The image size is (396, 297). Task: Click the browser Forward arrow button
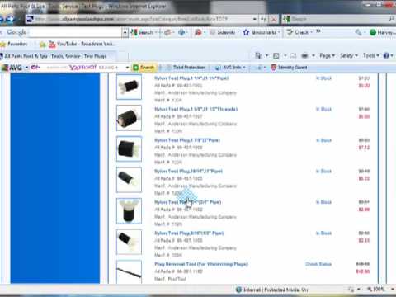point(9,19)
